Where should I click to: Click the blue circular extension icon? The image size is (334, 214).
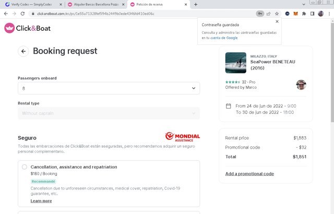[288, 14]
